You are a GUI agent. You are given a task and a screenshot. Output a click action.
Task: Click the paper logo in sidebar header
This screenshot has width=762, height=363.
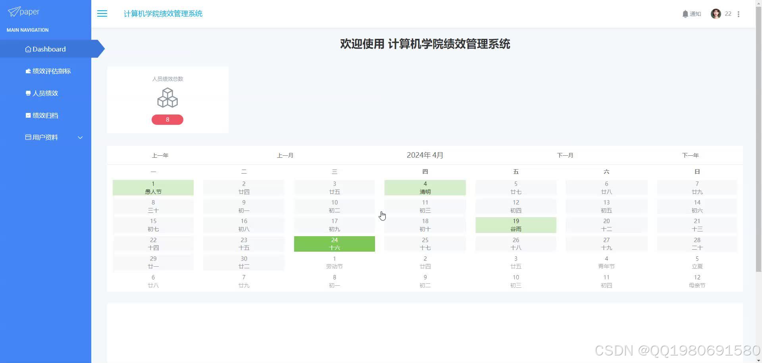click(23, 11)
